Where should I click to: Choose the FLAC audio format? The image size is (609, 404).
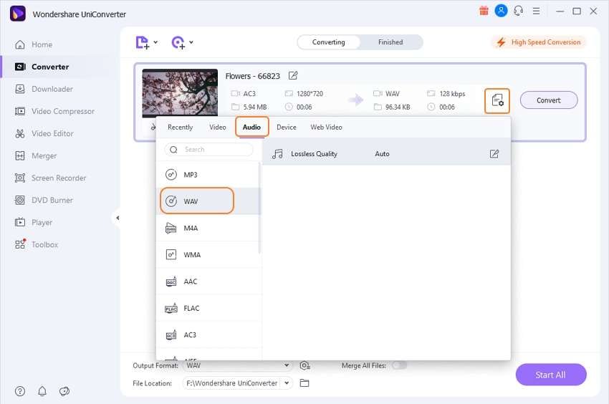click(x=208, y=309)
